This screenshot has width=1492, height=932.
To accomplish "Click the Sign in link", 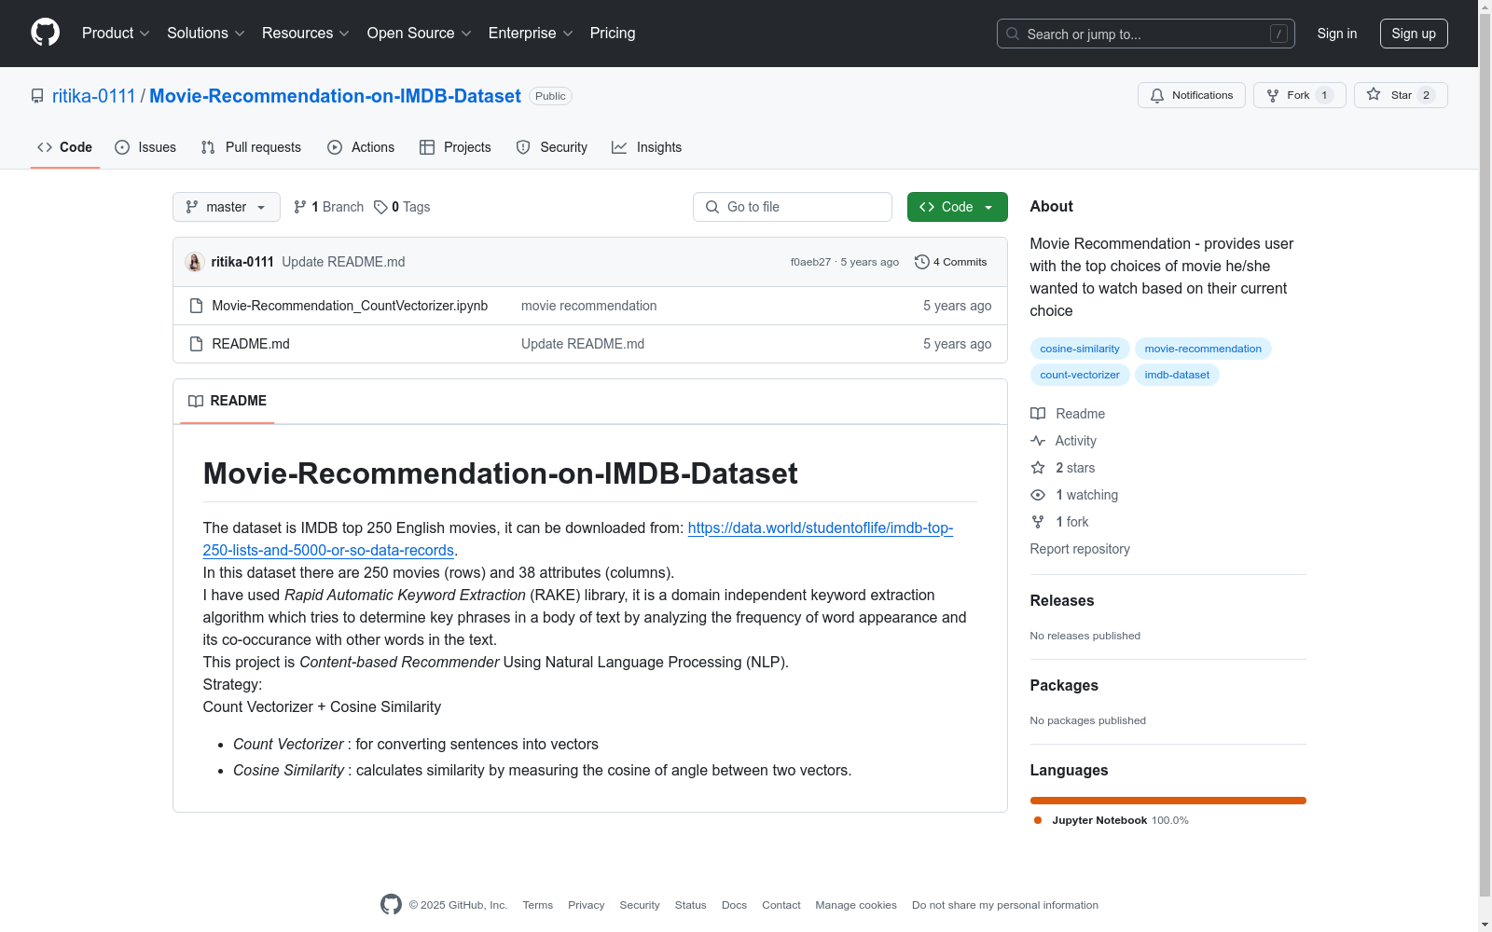I will [1337, 34].
